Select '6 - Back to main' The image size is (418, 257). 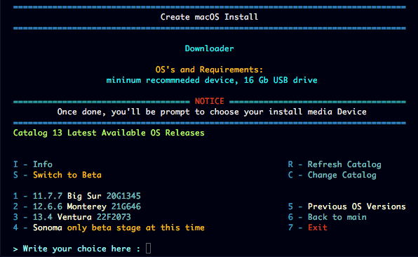click(x=327, y=217)
